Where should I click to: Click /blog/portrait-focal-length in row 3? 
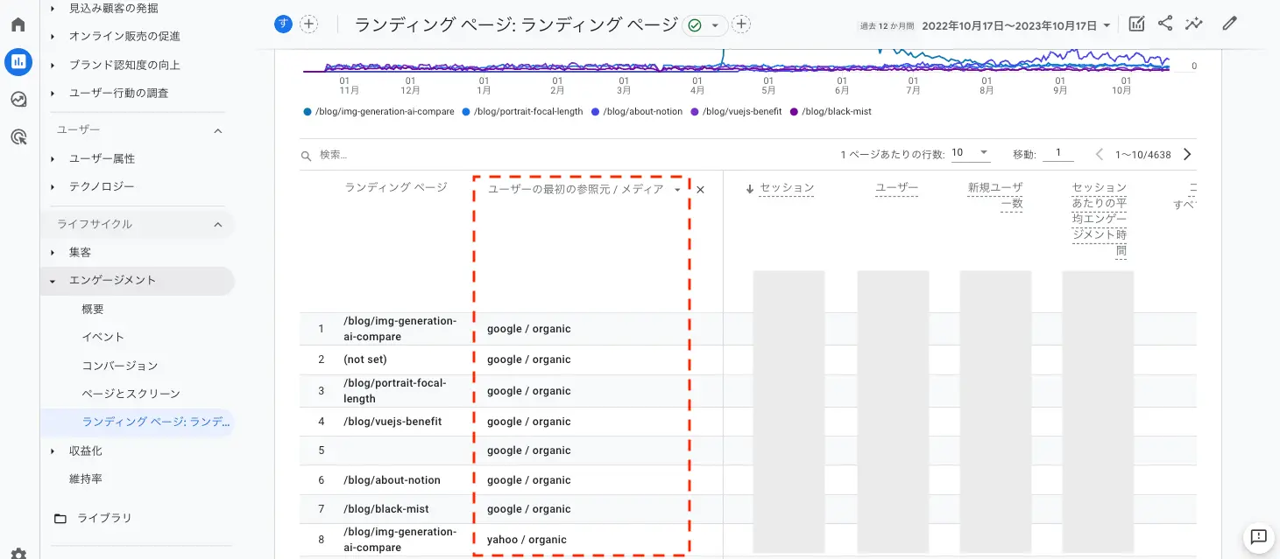(395, 391)
